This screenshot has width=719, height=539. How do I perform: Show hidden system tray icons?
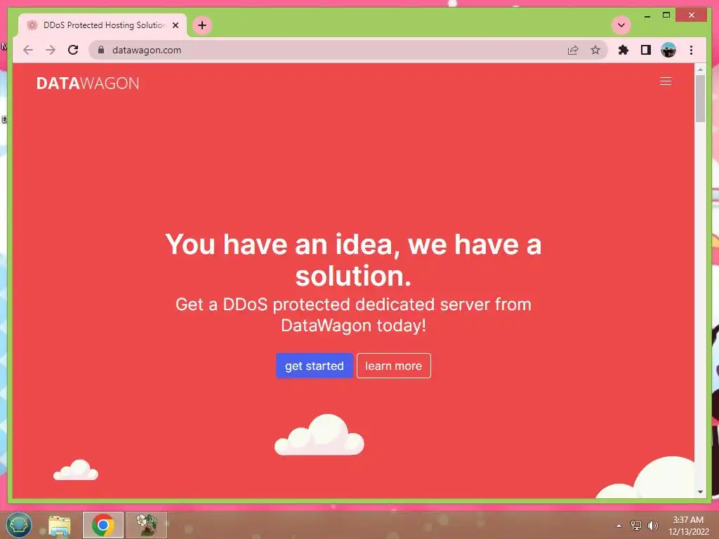click(x=619, y=526)
